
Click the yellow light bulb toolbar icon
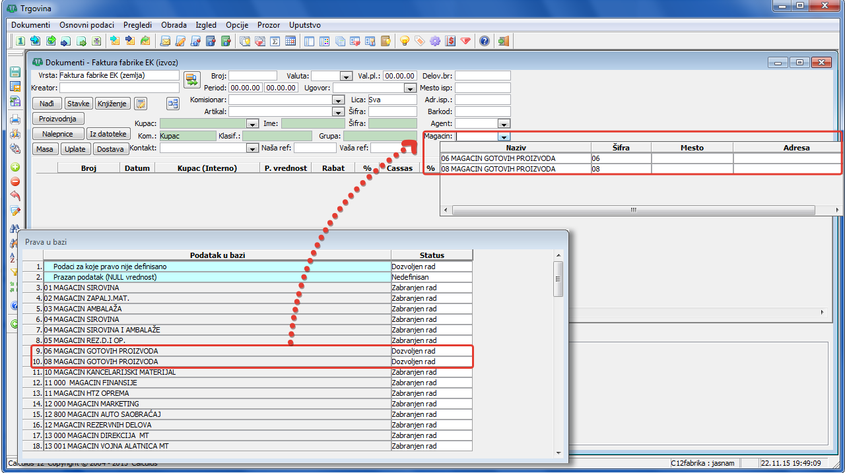[404, 41]
